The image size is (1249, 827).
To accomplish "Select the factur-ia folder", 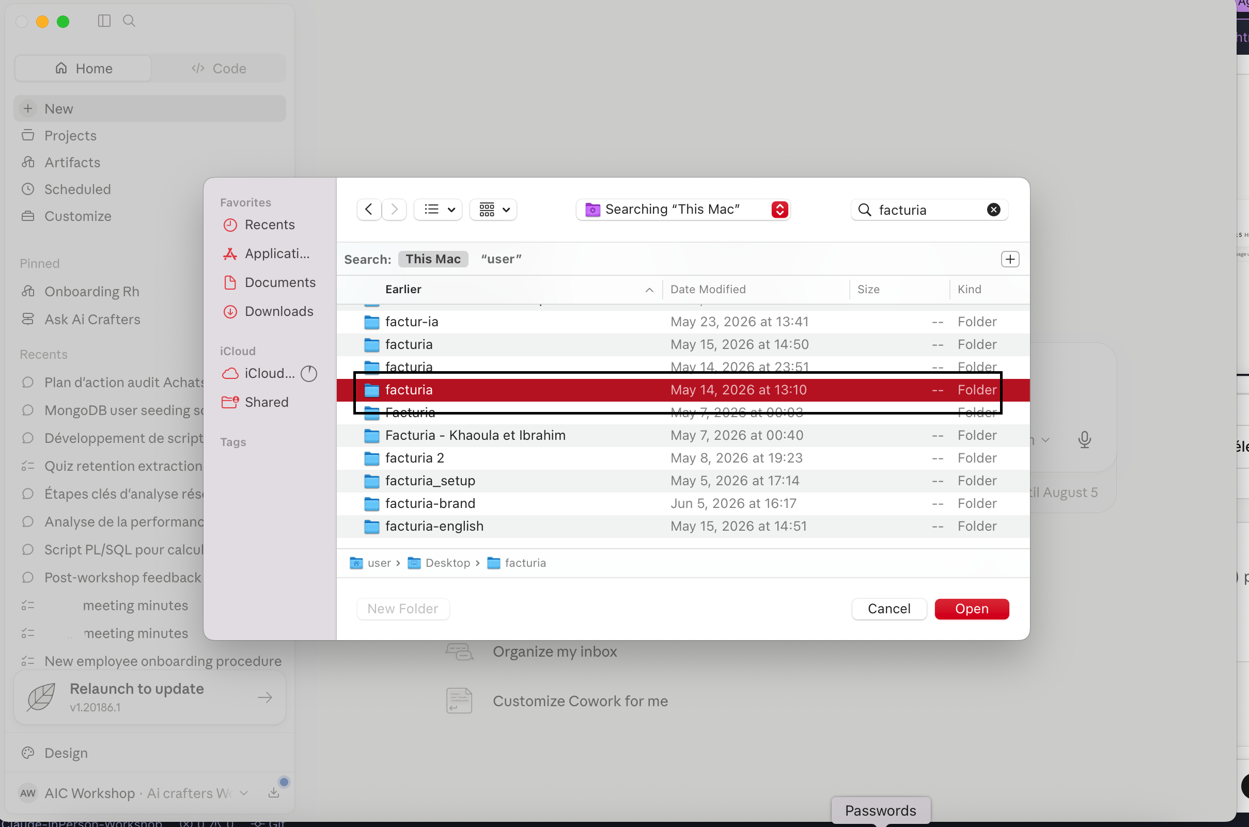I will (x=683, y=322).
